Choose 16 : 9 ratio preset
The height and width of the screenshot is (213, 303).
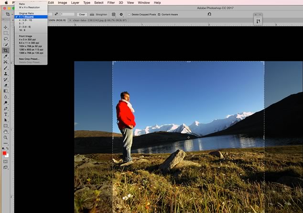click(22, 30)
